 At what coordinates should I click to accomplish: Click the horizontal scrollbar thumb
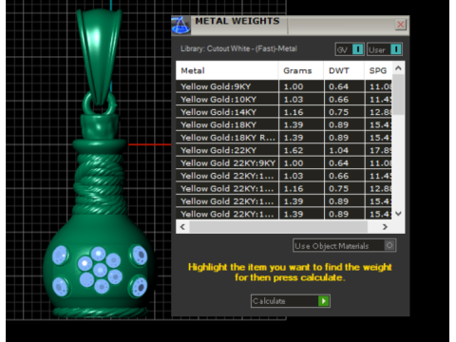click(x=278, y=227)
